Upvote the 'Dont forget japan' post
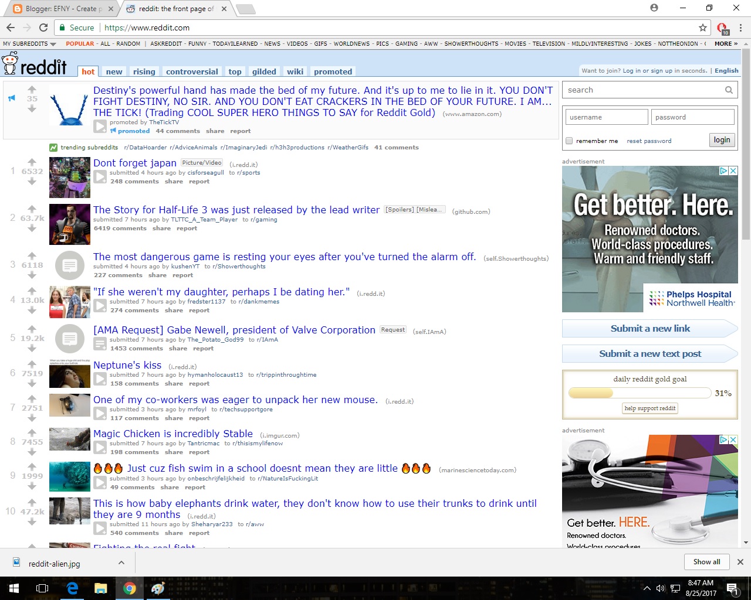Image resolution: width=751 pixels, height=600 pixels. coord(32,162)
